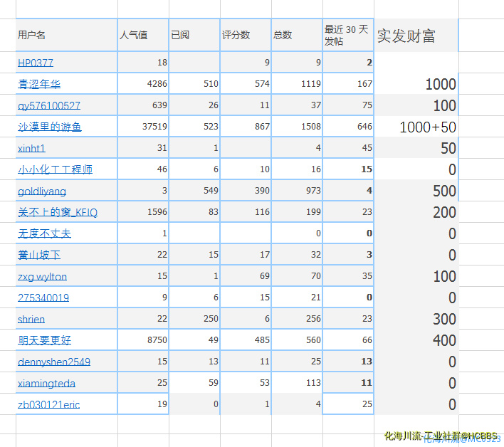Open the 青涩年华 user link
This screenshot has width=504, height=447.
point(39,84)
